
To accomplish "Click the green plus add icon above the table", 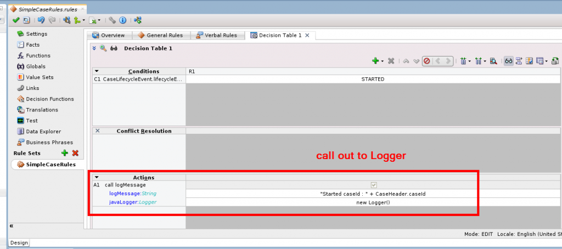I will (x=375, y=61).
